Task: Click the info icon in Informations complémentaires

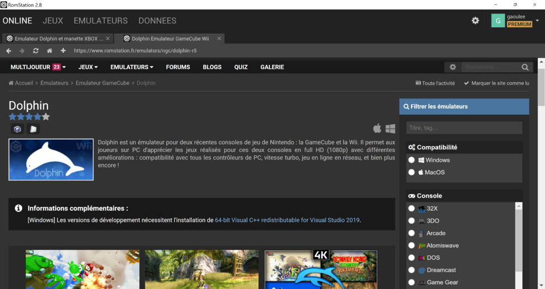Action: click(19, 208)
